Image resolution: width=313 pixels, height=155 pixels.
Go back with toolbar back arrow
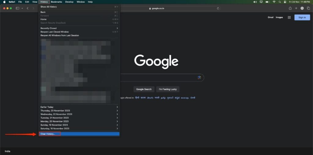[x=28, y=8]
